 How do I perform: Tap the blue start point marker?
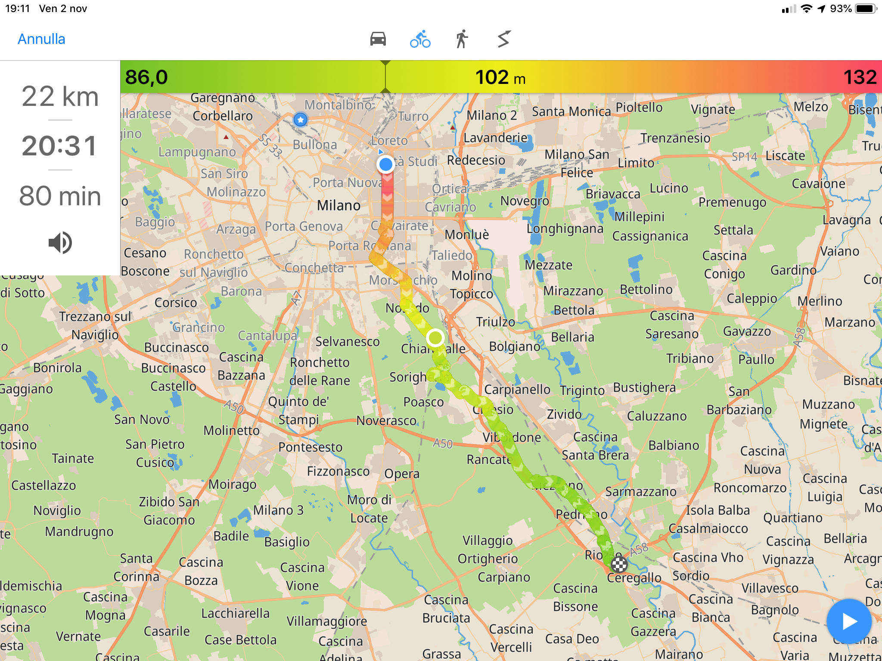[x=385, y=164]
